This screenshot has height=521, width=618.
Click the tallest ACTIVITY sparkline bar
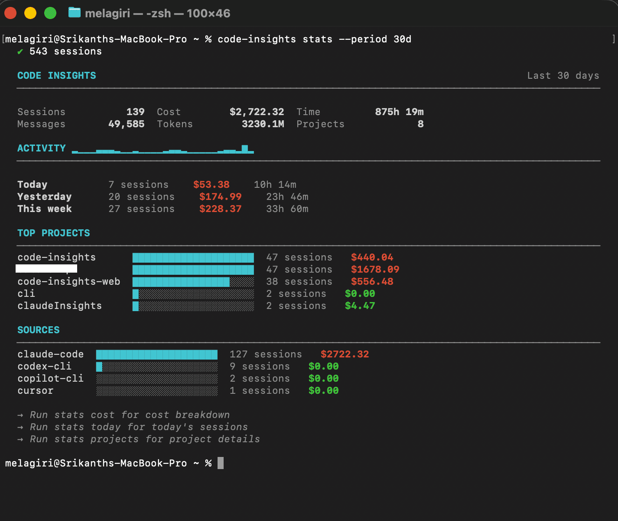(x=244, y=149)
